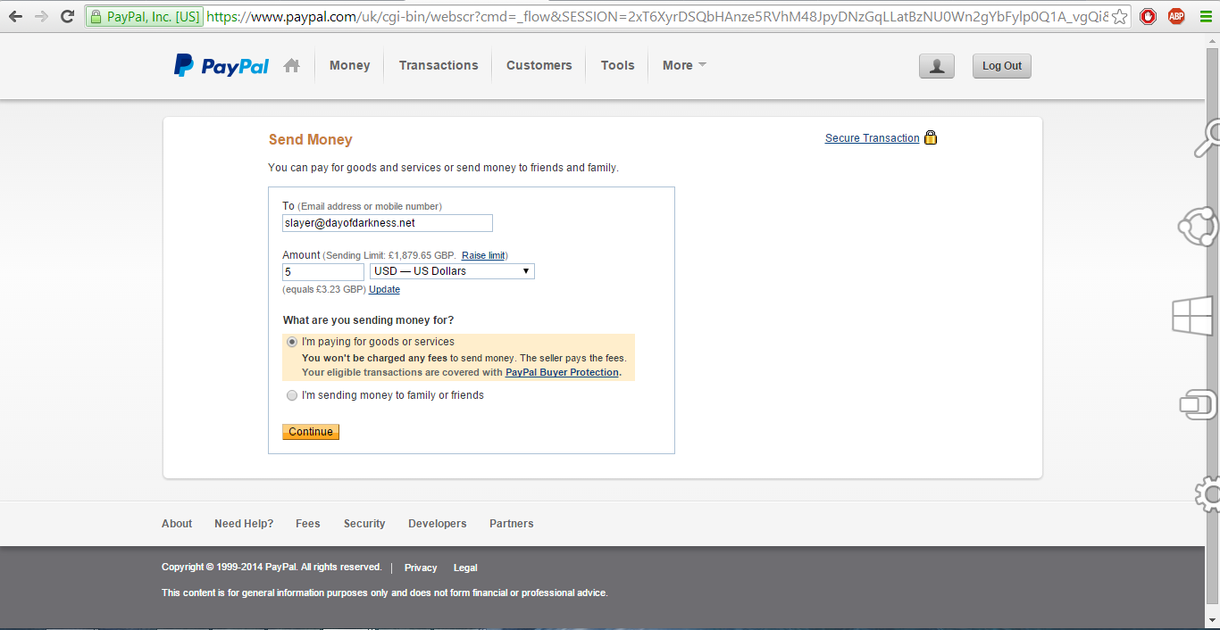
Task: Open the Adblock Plus extension icon
Action: (x=1176, y=16)
